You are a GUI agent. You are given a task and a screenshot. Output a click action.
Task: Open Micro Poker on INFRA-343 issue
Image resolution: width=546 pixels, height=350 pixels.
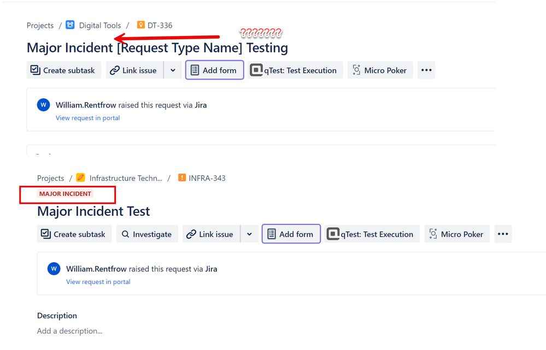[457, 234]
